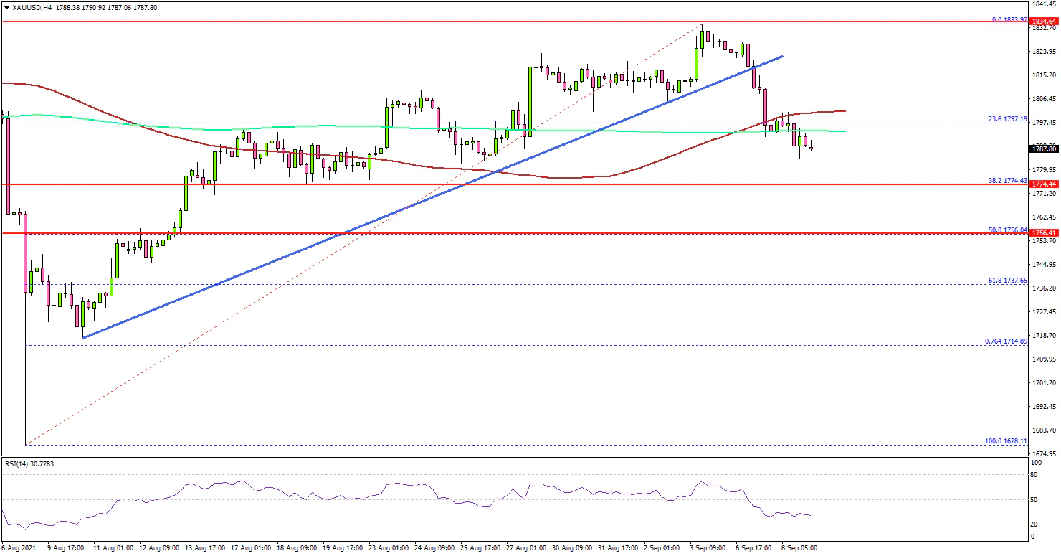
Task: Select the red 1774.44 price tag
Action: (1044, 184)
